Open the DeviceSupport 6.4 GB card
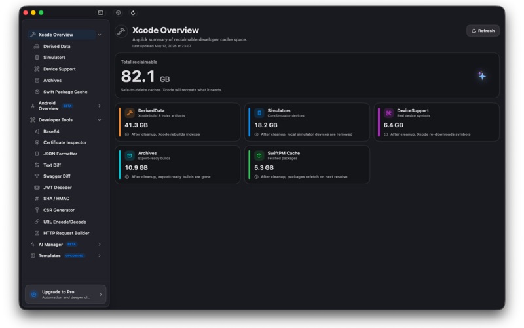The height and width of the screenshot is (328, 524). tap(437, 122)
